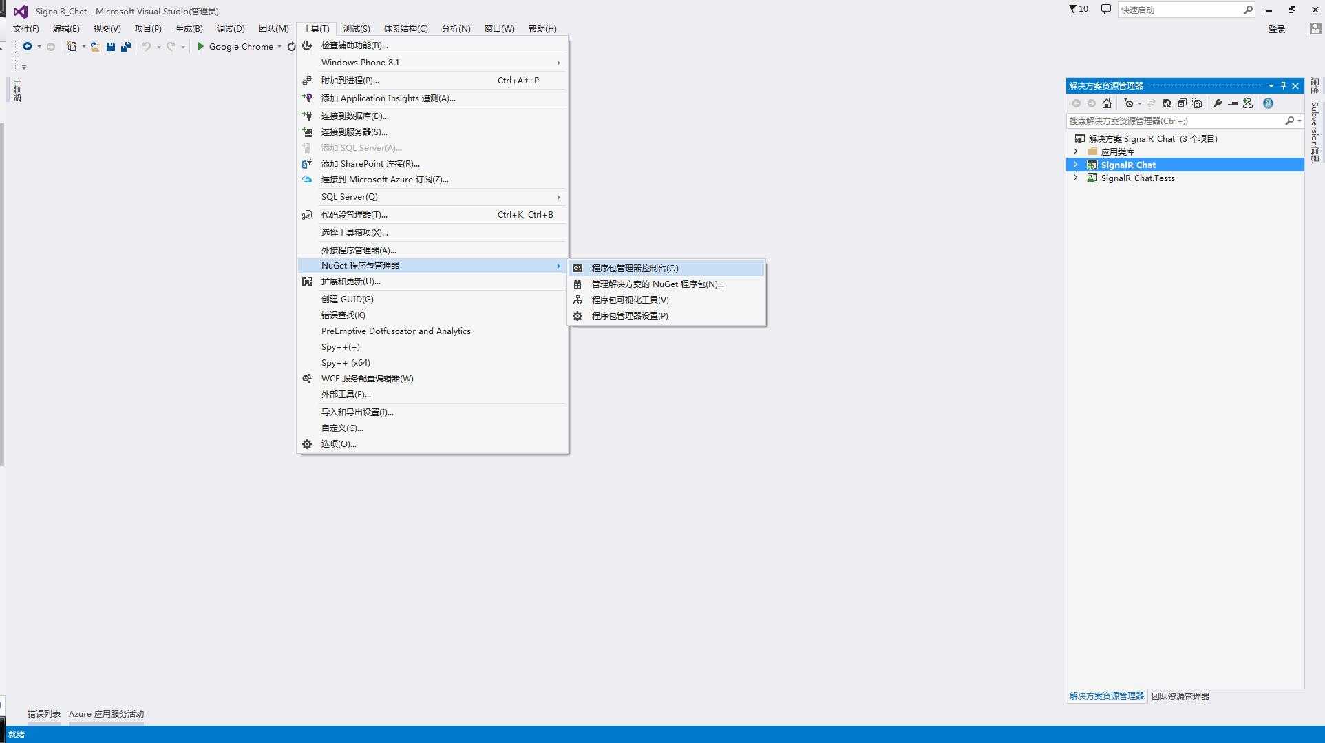Expand the SignalR_Chat.Tests project node
Screen dimensions: 1325x743
coord(1075,178)
